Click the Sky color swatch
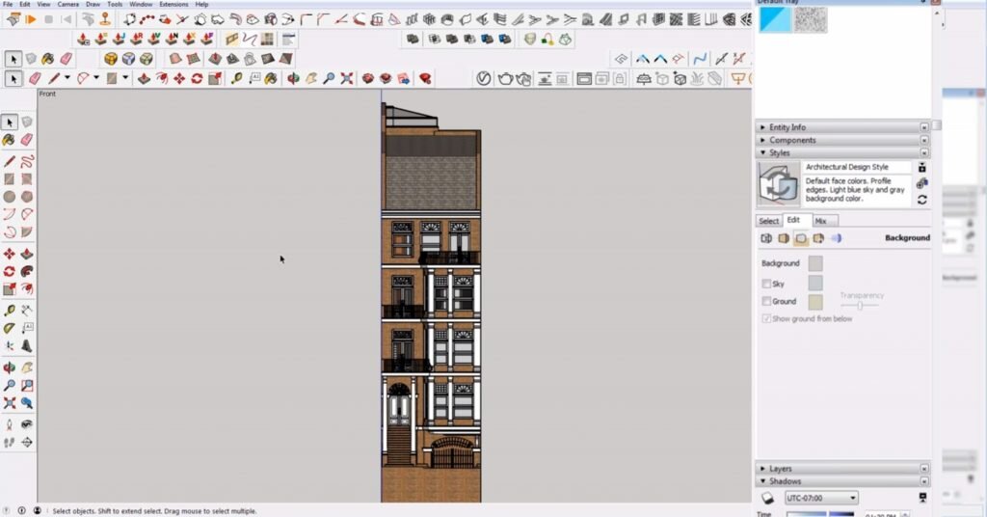Viewport: 987px width, 517px height. [815, 284]
